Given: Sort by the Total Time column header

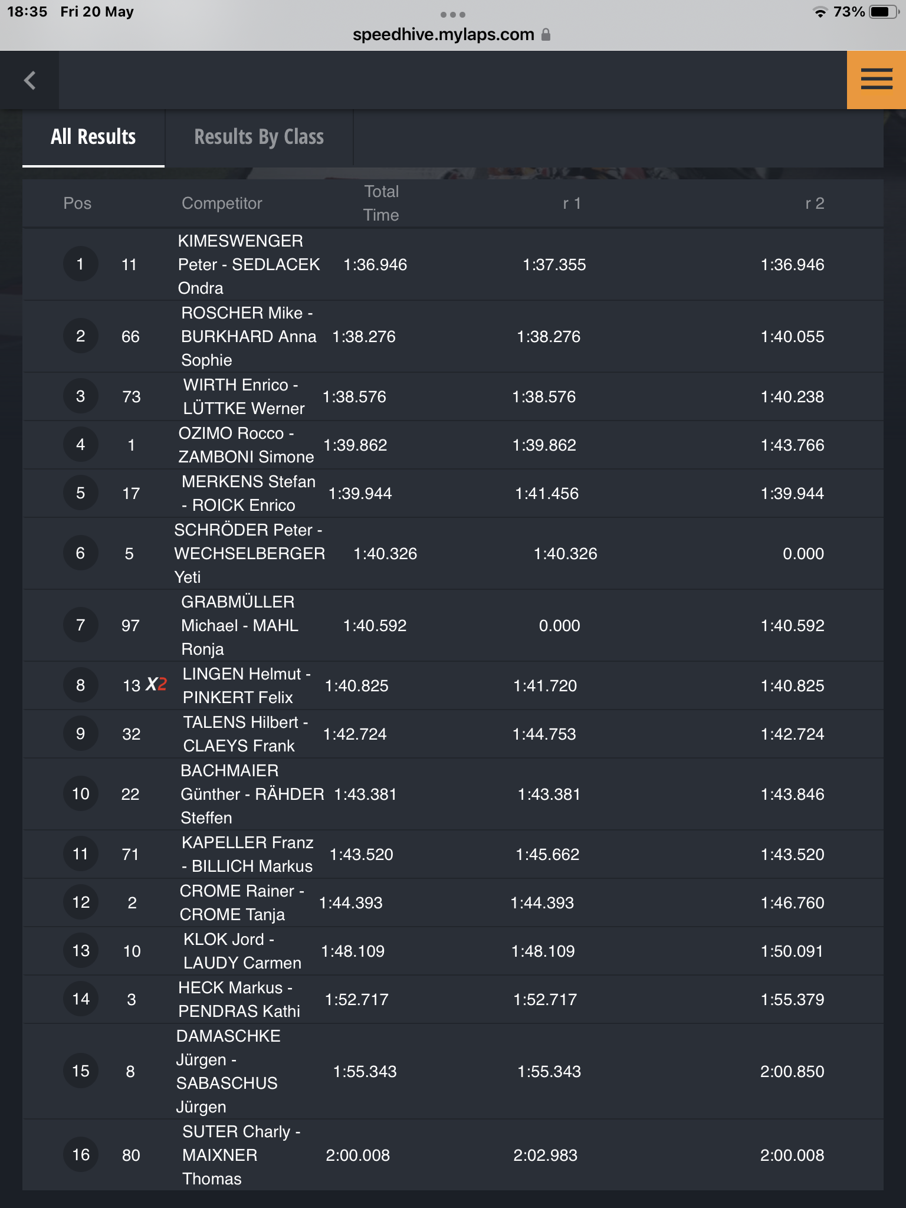Looking at the screenshot, I should coord(381,203).
